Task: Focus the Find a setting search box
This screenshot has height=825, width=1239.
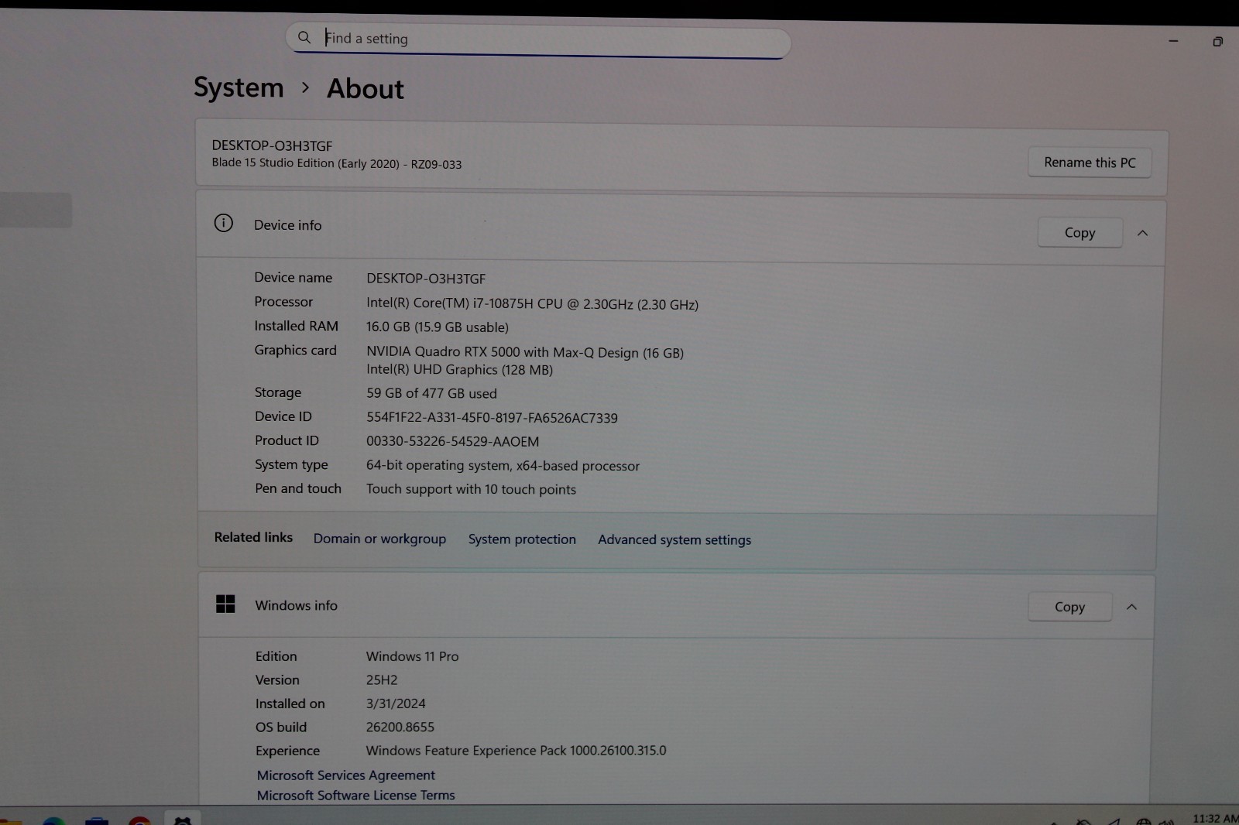Action: click(x=538, y=39)
